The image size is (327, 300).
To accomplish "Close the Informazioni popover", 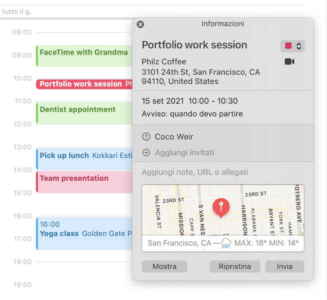I will [140, 24].
